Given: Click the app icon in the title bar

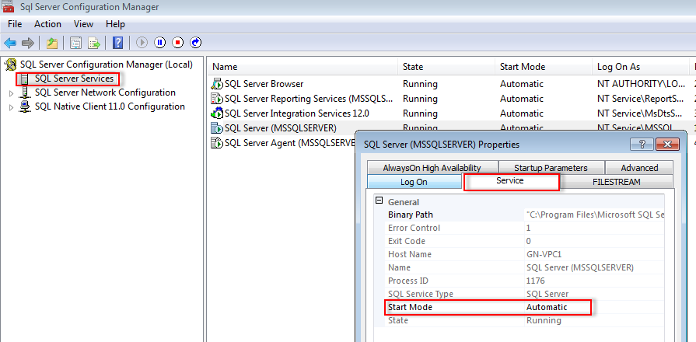Looking at the screenshot, I should tap(9, 7).
